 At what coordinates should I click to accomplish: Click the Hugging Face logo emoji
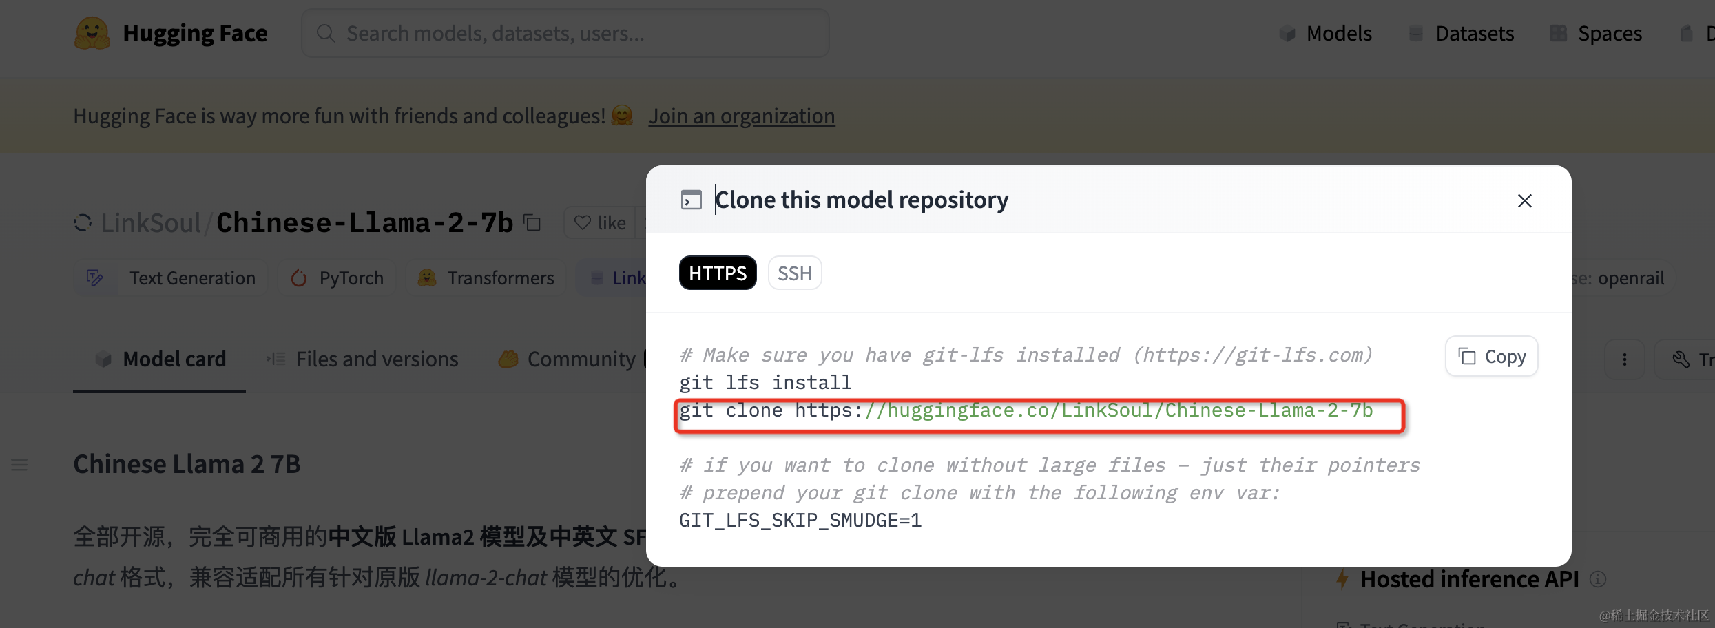click(92, 33)
